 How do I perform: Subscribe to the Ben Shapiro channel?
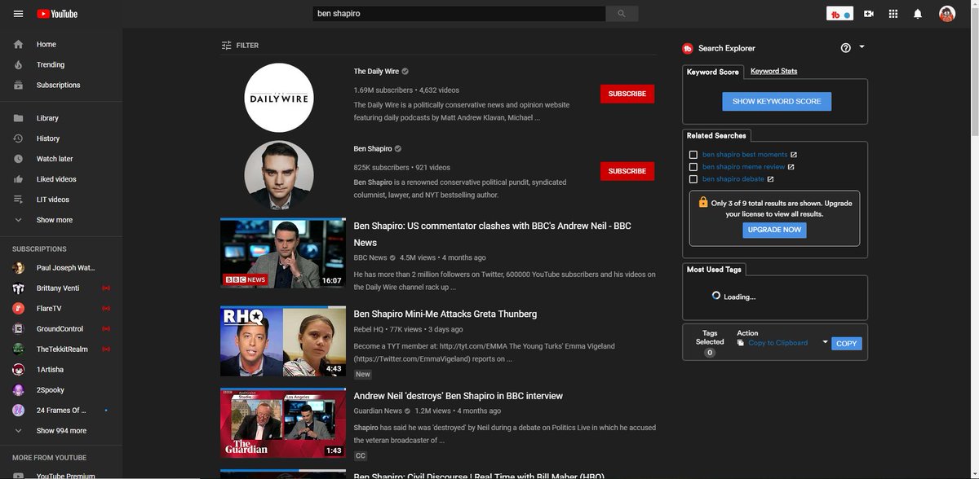(x=627, y=171)
